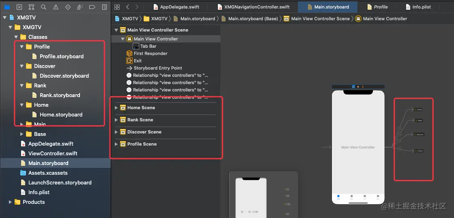Select the Tab Bar outline item
The width and height of the screenshot is (454, 218).
click(x=148, y=46)
